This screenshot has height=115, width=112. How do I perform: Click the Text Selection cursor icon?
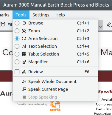(x=24, y=46)
